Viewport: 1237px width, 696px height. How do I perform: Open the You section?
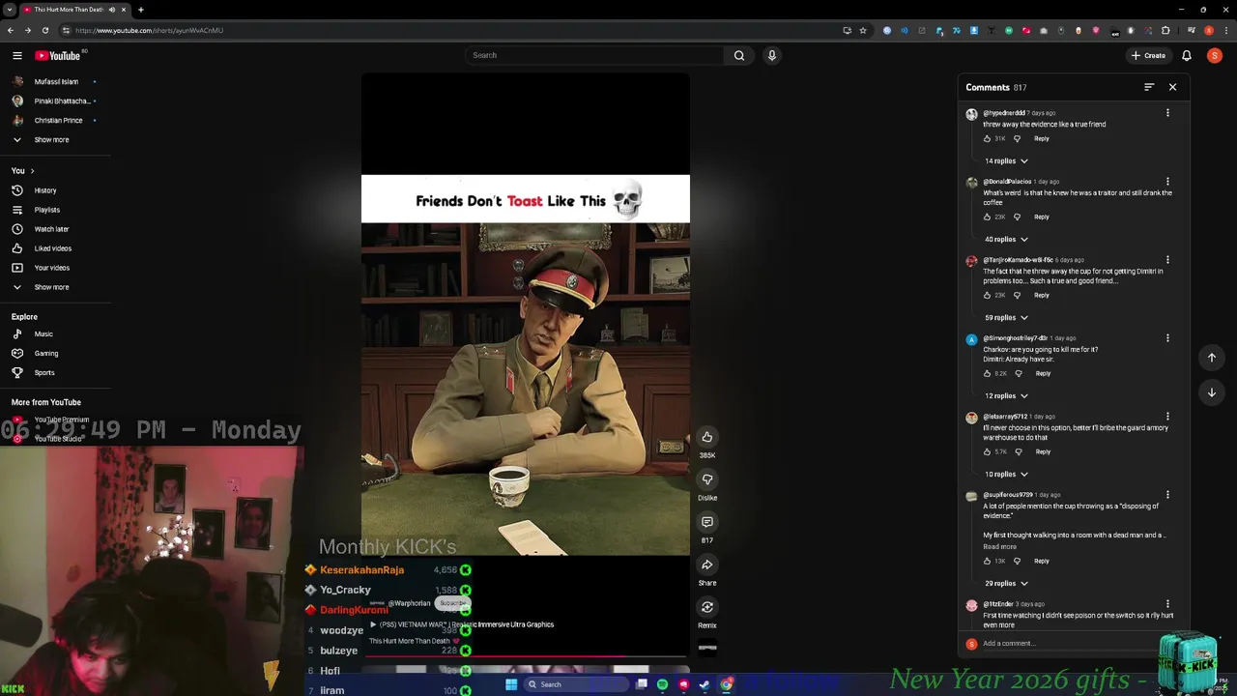[x=22, y=170]
